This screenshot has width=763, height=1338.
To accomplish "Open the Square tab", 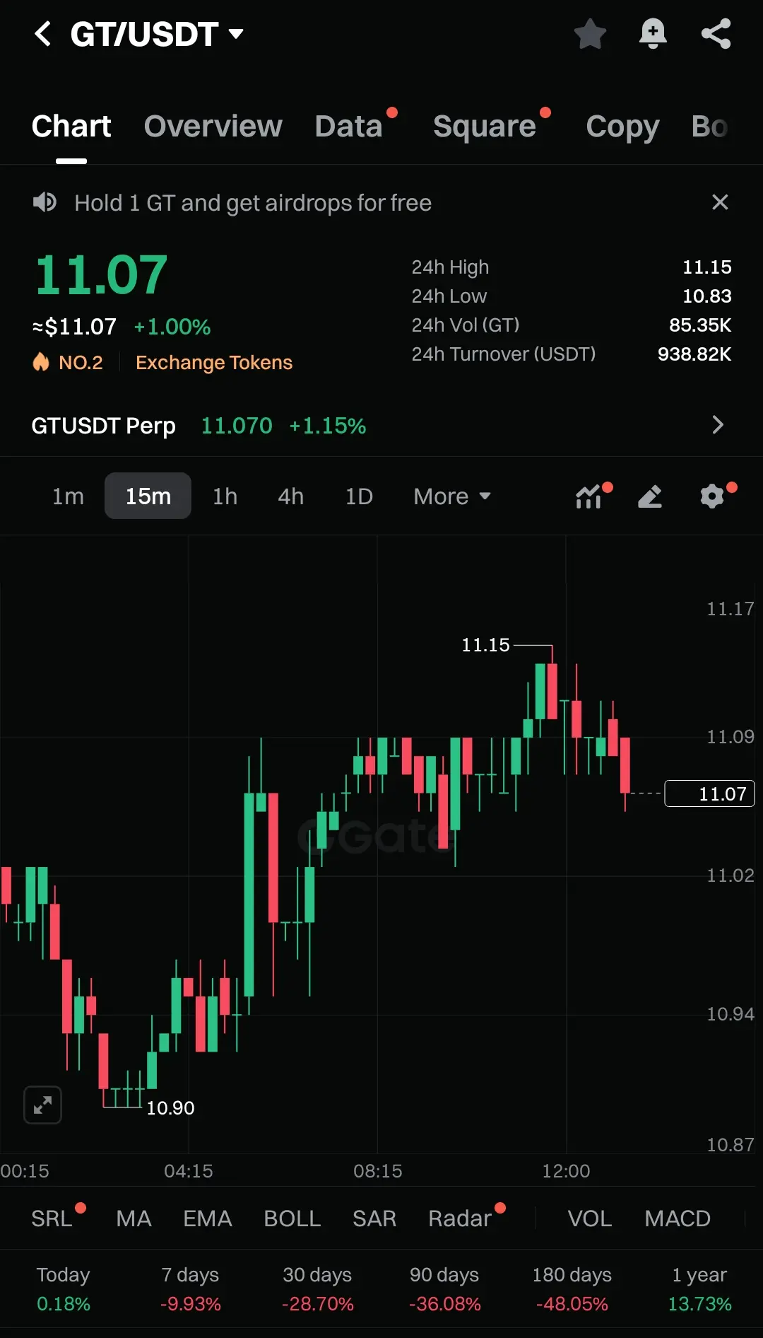I will (485, 127).
